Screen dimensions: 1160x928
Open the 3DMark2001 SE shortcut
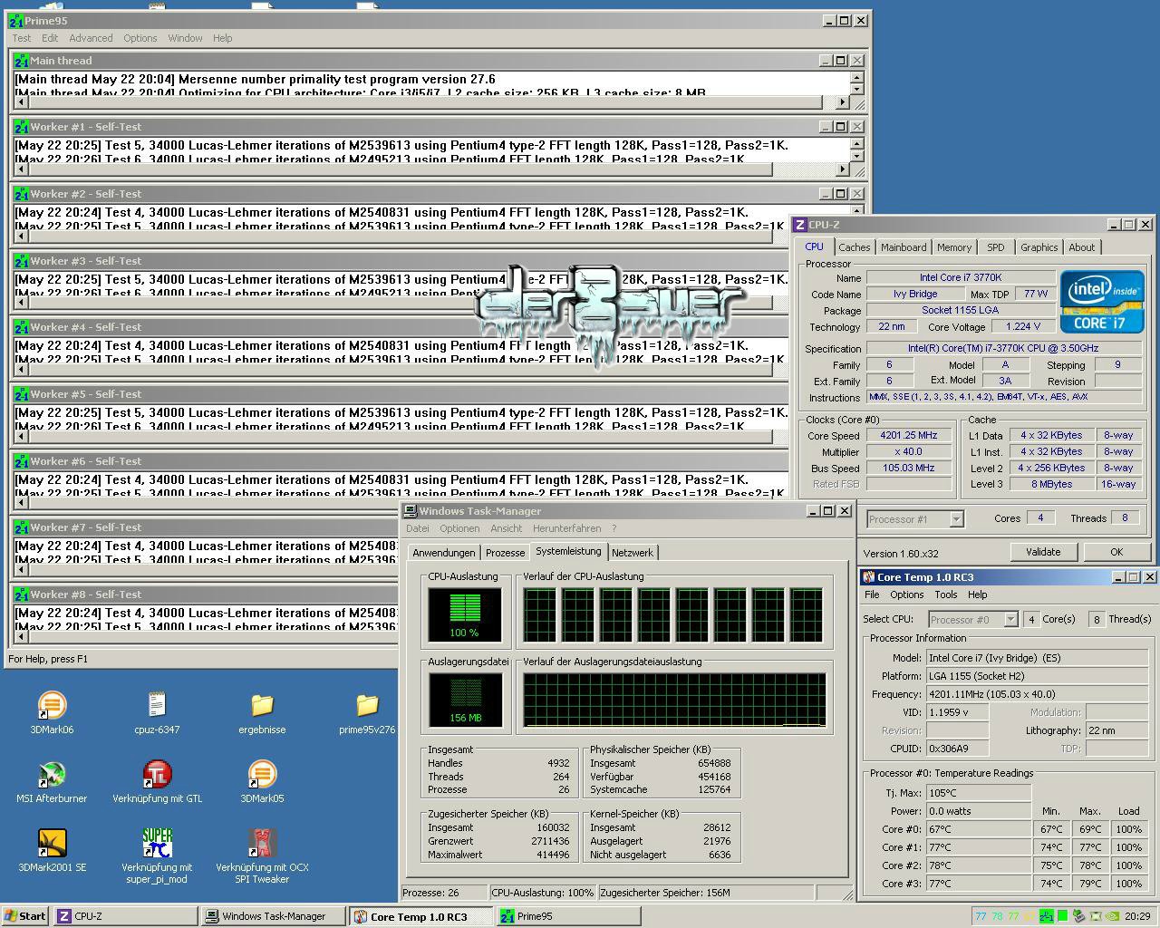pos(51,846)
